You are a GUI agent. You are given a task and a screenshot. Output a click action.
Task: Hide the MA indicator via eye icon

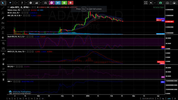[22, 13]
